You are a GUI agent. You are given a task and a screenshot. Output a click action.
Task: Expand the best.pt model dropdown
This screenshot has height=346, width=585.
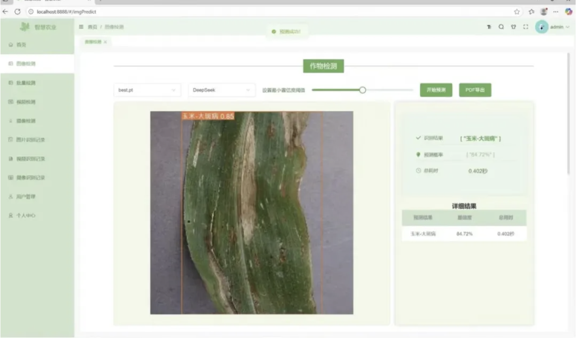147,90
